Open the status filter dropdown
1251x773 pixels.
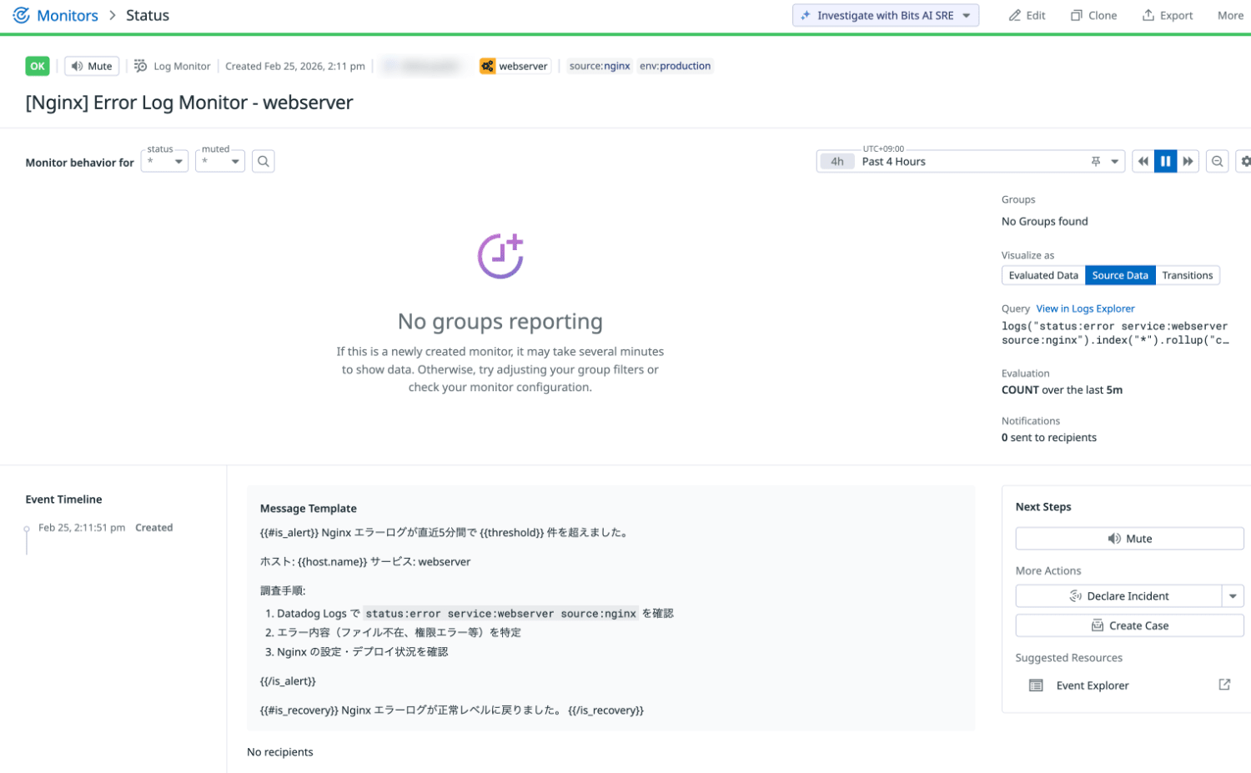[x=165, y=161]
